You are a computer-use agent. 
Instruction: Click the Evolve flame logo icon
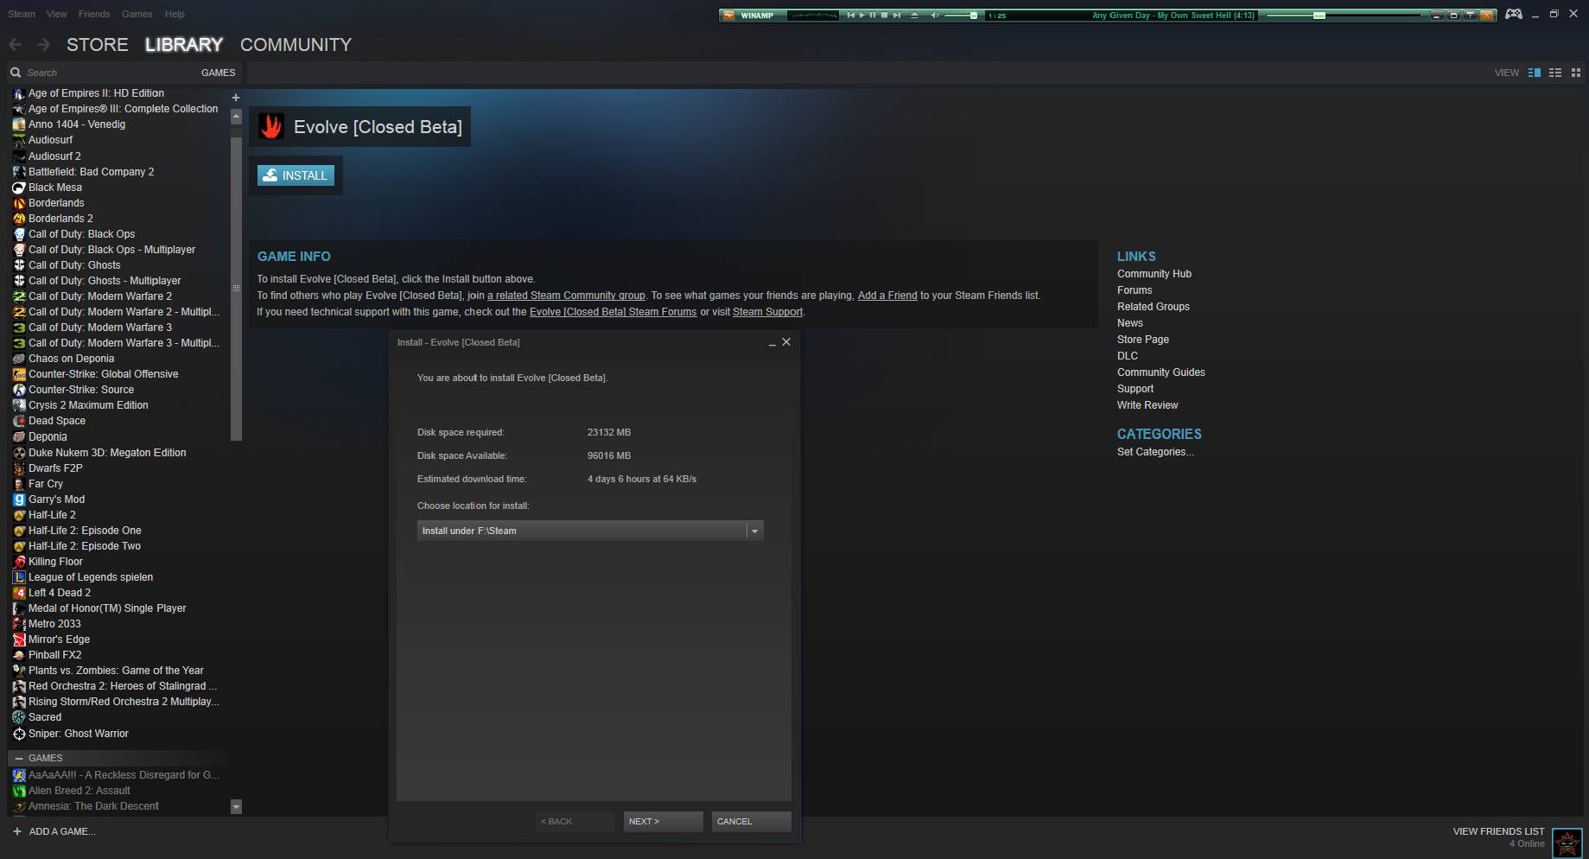pyautogui.click(x=271, y=127)
